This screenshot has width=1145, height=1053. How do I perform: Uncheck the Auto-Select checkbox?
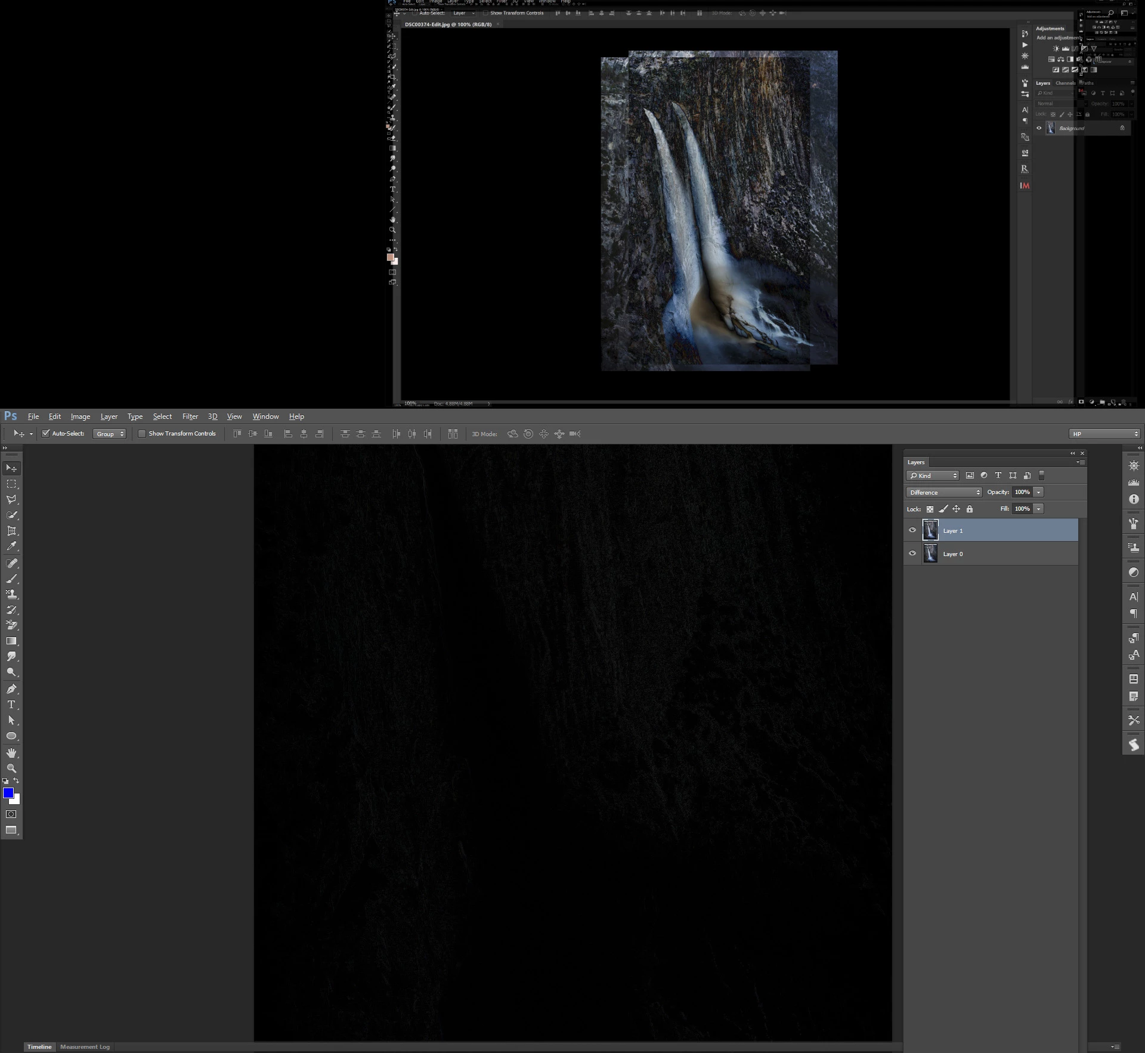click(x=45, y=434)
